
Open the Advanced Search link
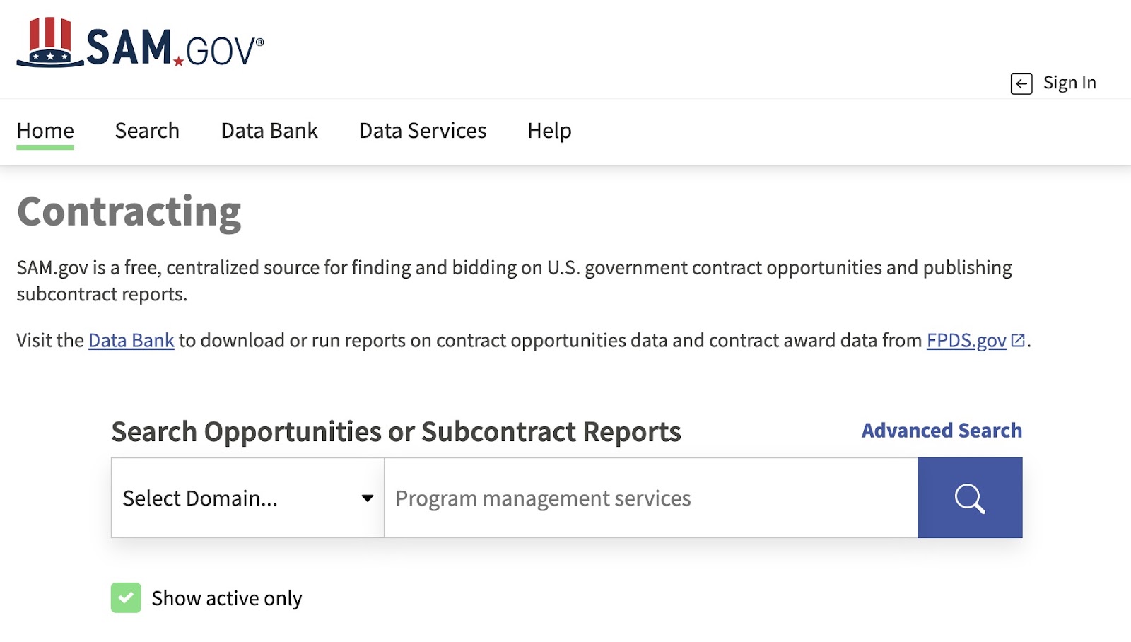point(940,430)
